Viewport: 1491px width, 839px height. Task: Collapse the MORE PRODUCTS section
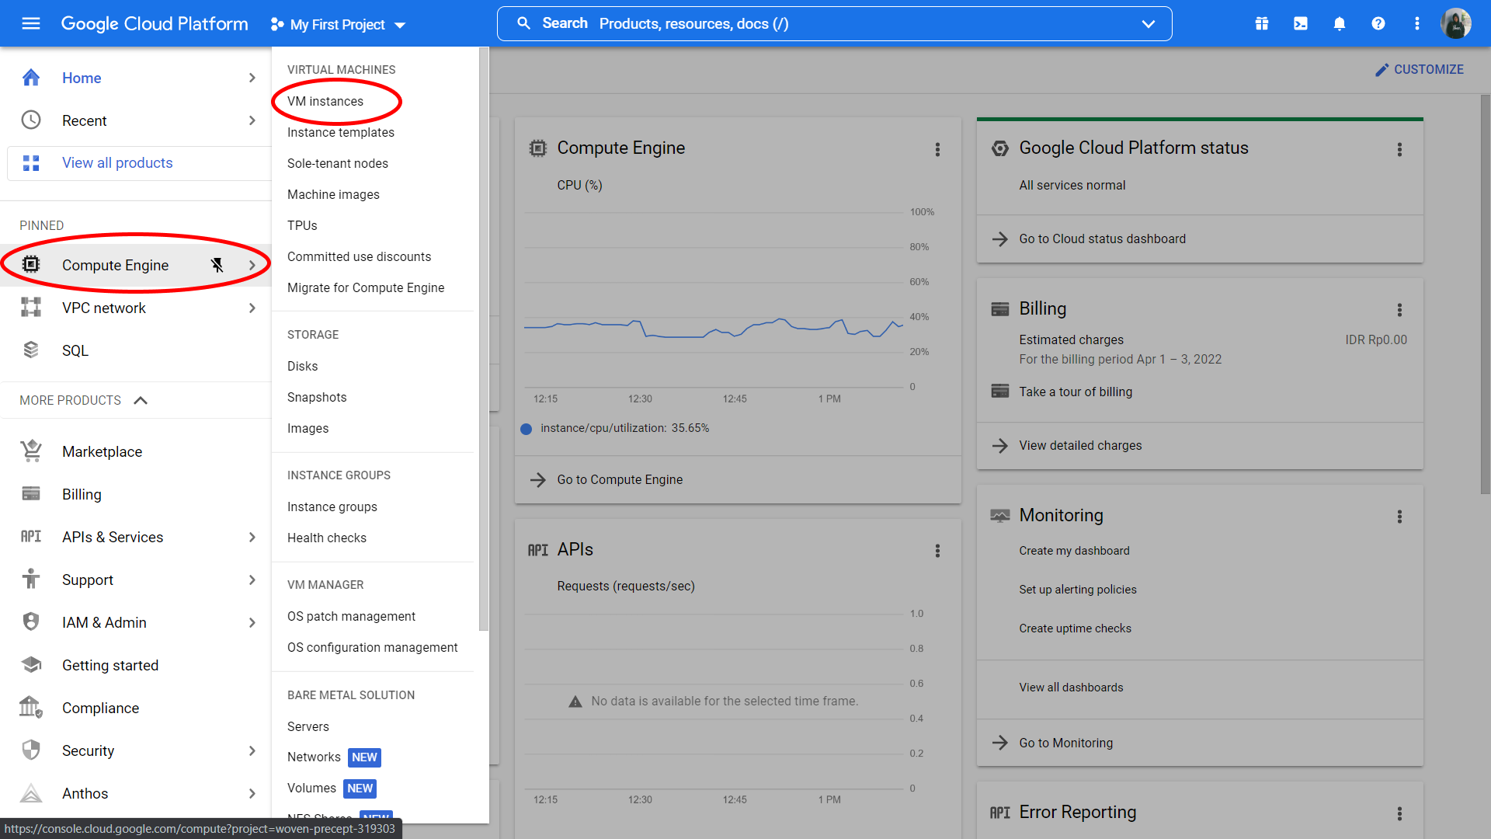pos(141,400)
